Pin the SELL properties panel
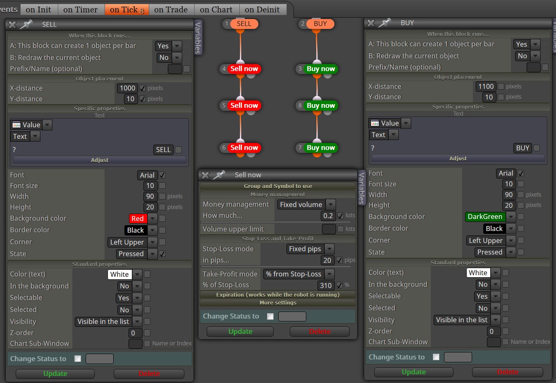The width and height of the screenshot is (556, 383). [26, 24]
